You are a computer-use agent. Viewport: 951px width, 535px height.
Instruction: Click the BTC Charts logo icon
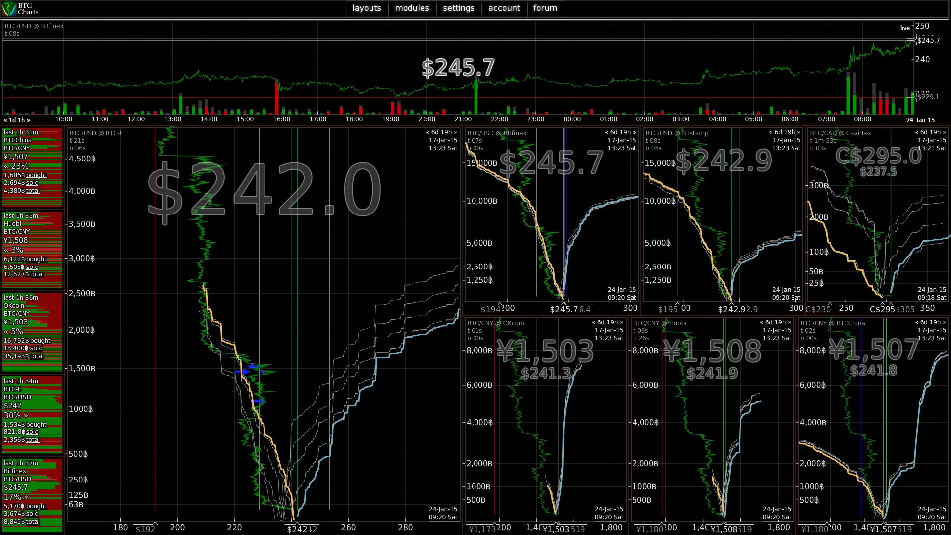(9, 9)
